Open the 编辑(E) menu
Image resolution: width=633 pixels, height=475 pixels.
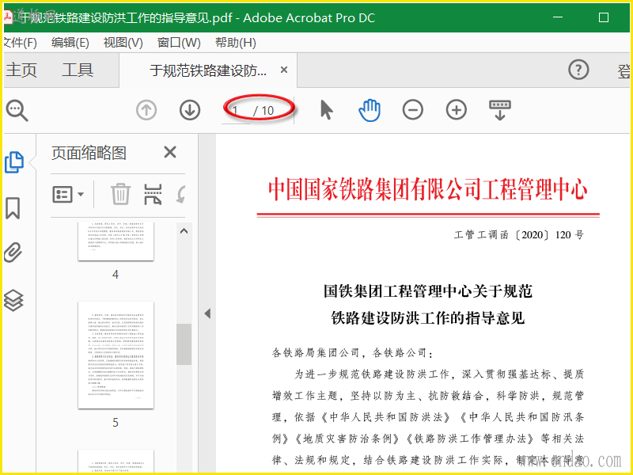click(x=70, y=43)
